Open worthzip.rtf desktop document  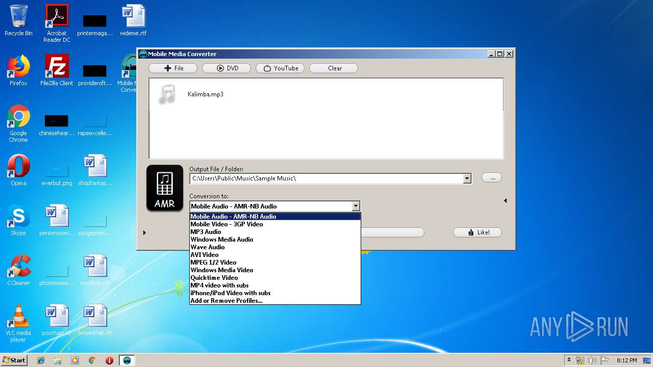point(95,270)
